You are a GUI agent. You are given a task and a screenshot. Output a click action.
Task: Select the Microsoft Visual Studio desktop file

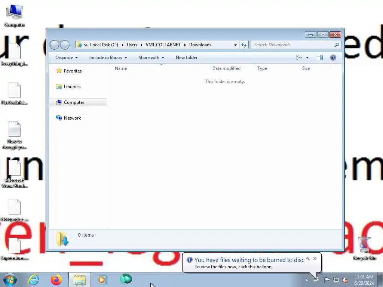[15, 174]
